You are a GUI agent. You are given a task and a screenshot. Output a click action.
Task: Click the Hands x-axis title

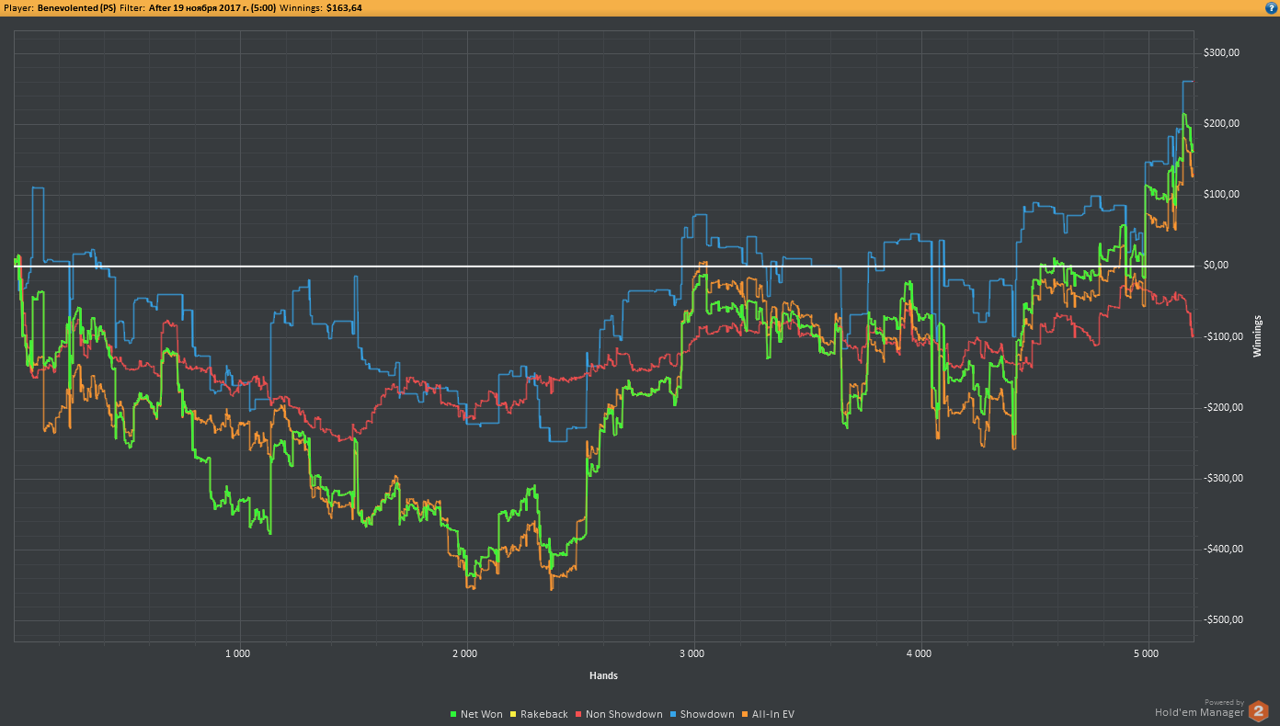click(603, 675)
